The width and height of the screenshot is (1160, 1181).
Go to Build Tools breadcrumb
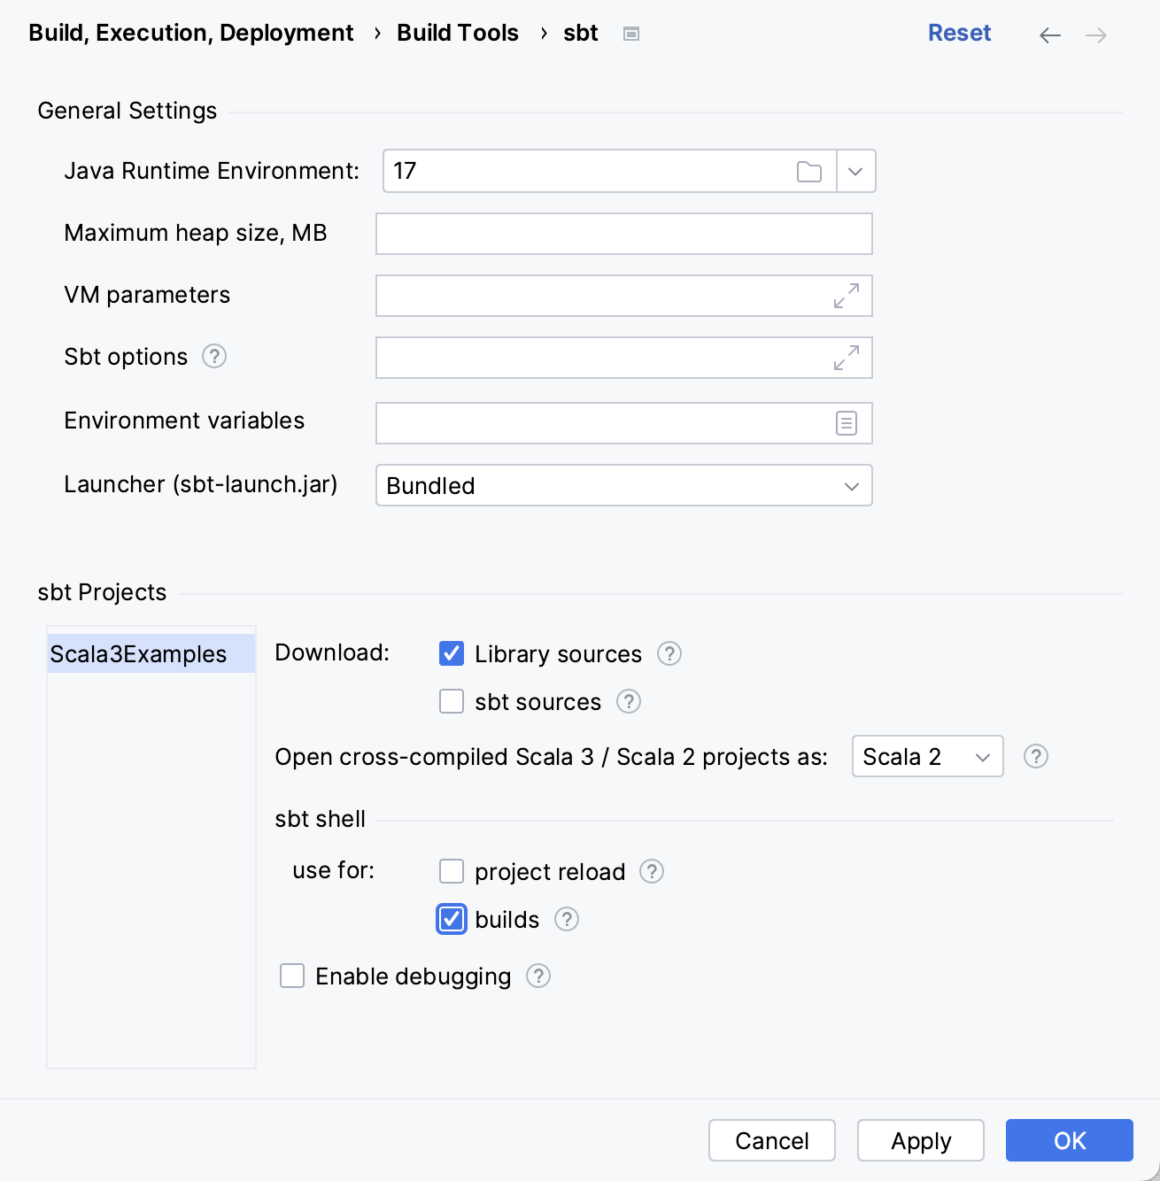pos(457,34)
